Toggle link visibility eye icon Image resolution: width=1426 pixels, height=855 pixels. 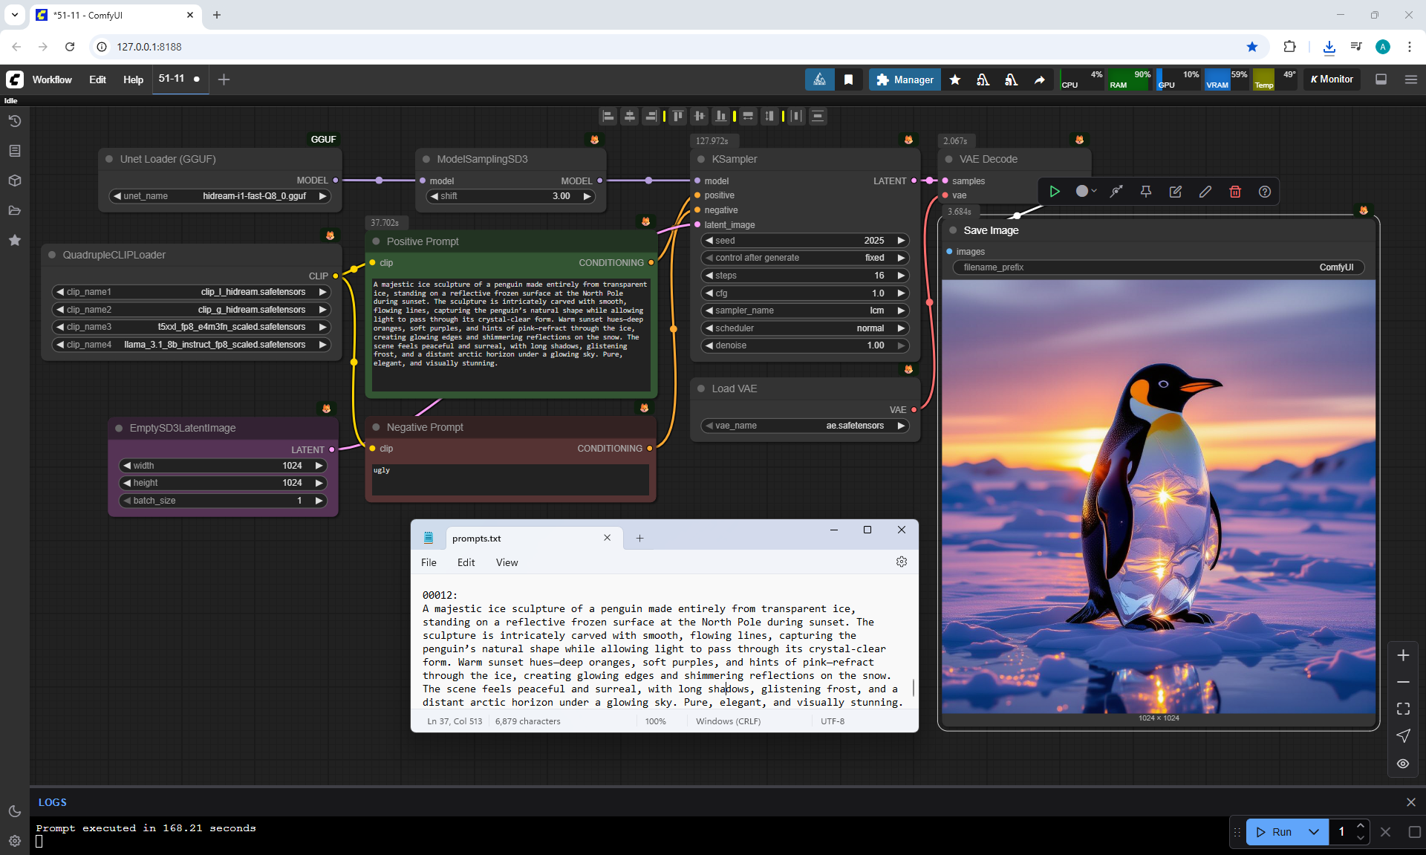tap(1403, 763)
